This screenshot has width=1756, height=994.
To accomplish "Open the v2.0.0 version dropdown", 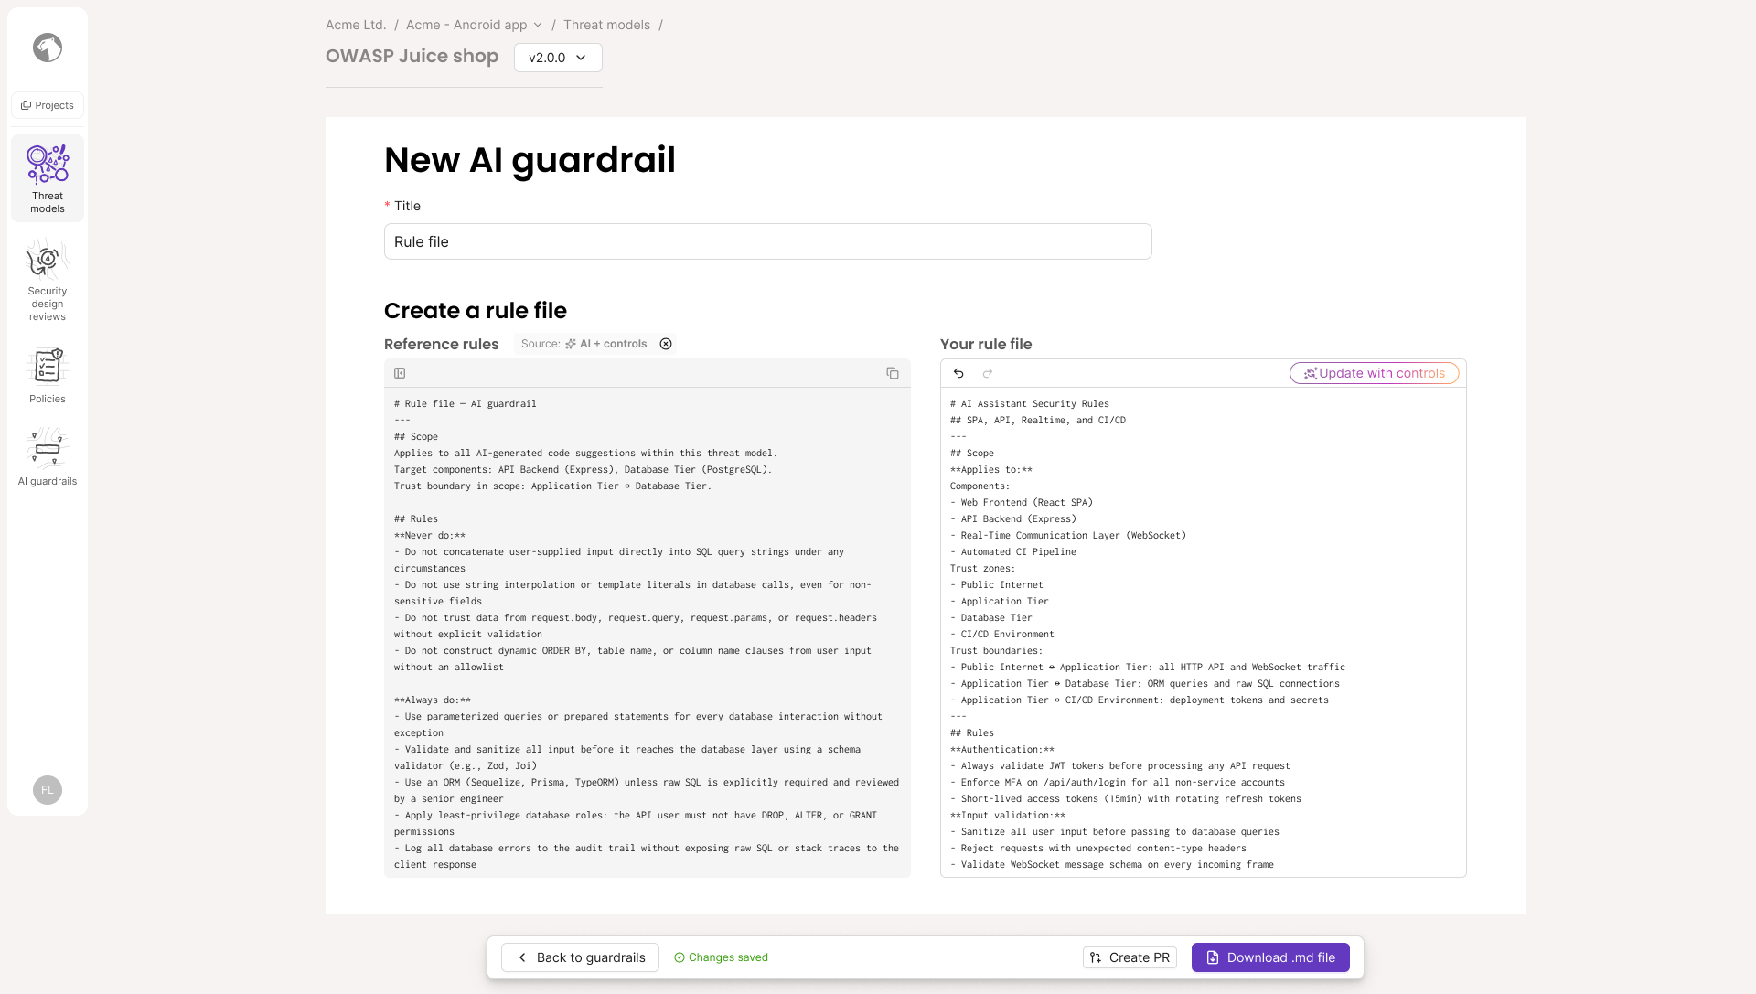I will [x=558, y=58].
